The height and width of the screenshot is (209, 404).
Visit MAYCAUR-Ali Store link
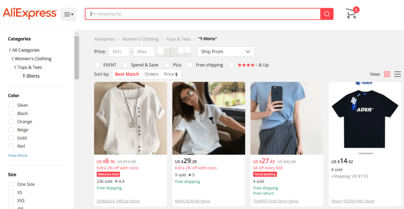(x=193, y=201)
